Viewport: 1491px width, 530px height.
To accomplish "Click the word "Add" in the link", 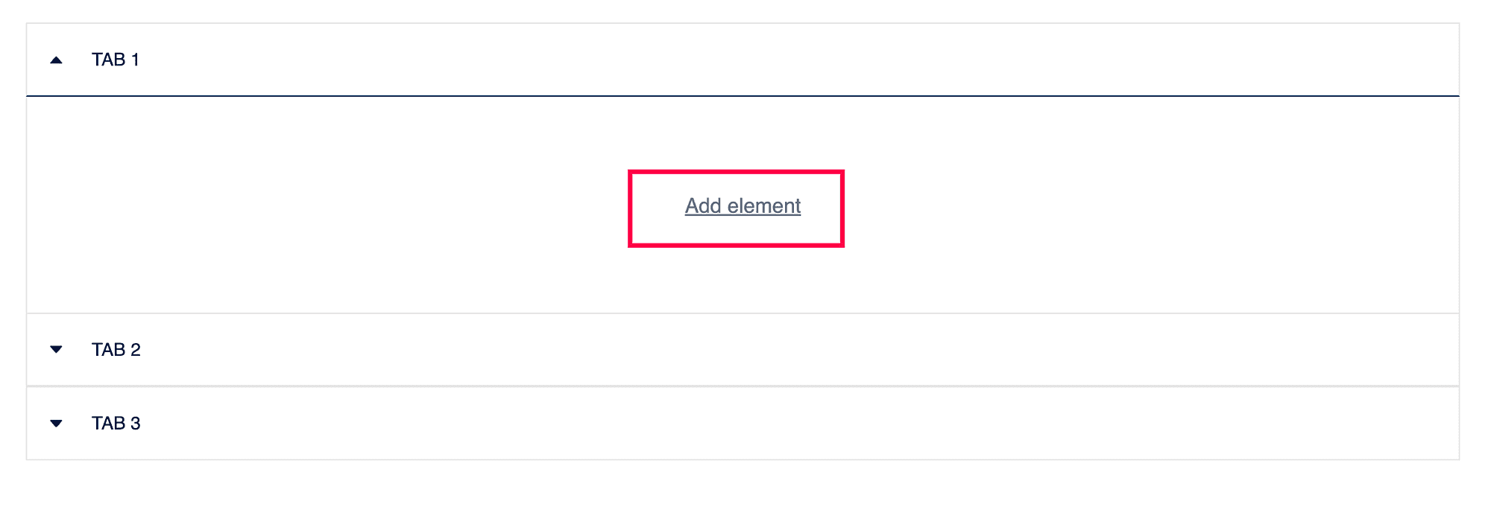I will [x=702, y=206].
